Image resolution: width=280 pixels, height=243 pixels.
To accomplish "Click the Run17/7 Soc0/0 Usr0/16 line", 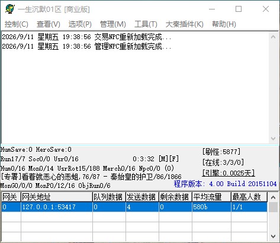I will (x=40, y=159).
